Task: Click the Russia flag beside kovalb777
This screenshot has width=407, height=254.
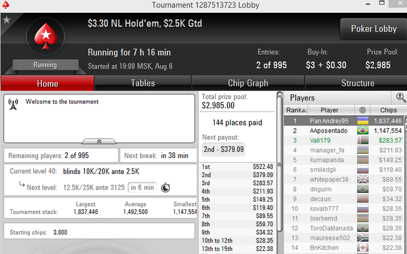Action: pyautogui.click(x=363, y=209)
